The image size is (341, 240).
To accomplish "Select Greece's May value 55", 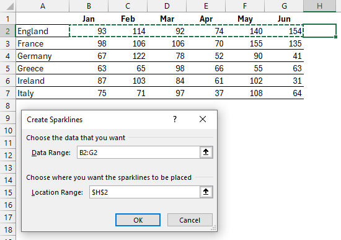I will [245, 68].
